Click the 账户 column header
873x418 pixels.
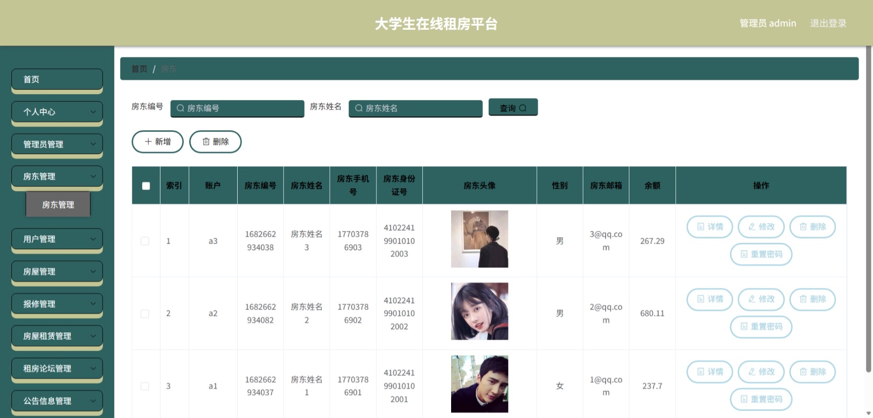click(213, 186)
